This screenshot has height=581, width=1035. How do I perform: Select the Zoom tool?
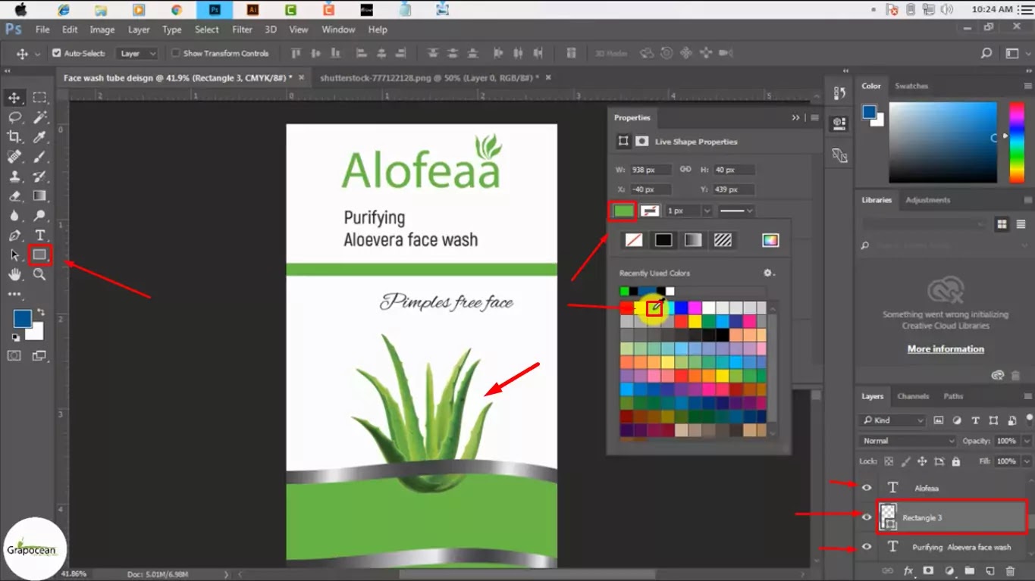click(x=39, y=275)
